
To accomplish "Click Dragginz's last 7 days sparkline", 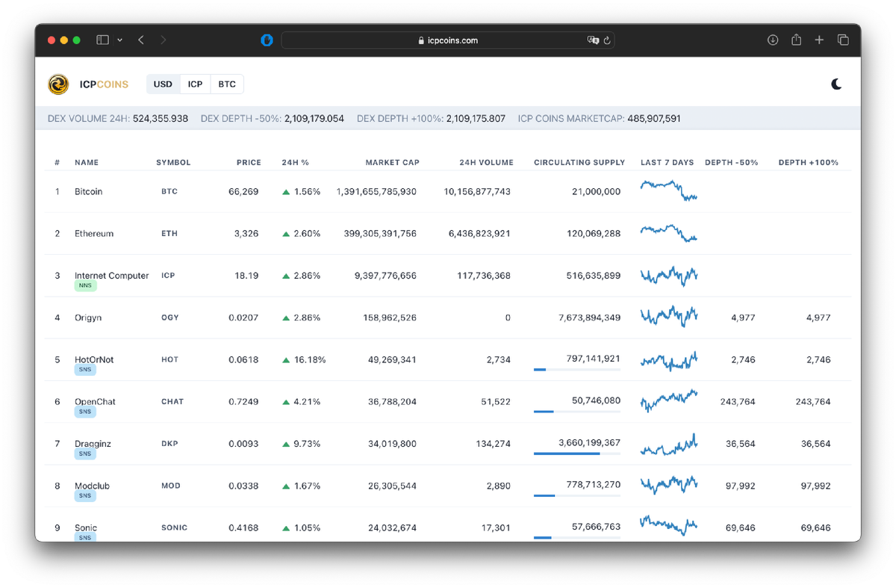I will (669, 445).
